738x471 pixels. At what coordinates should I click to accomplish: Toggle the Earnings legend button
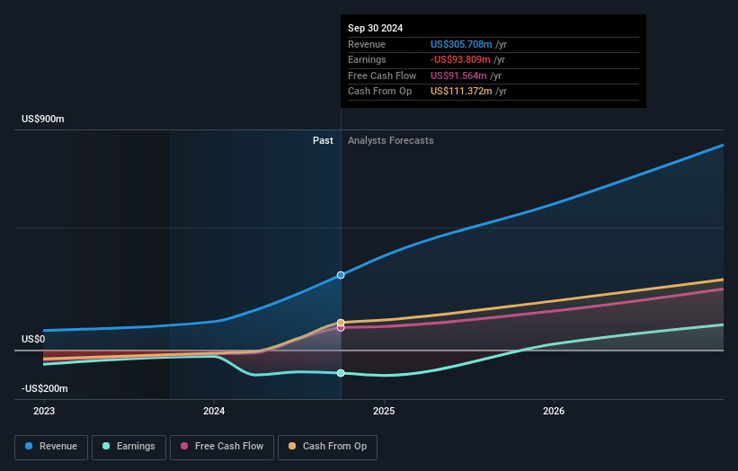coord(129,447)
